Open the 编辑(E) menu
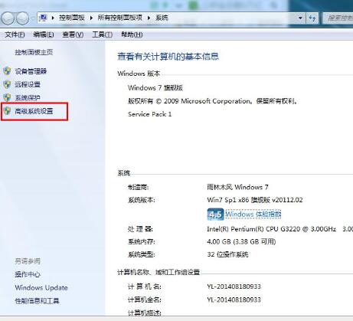Image resolution: width=353 pixels, height=321 pixels. coord(44,34)
